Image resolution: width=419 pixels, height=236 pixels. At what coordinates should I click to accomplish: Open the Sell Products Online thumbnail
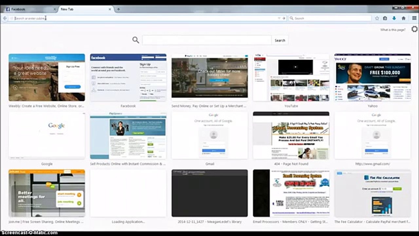[128, 135]
